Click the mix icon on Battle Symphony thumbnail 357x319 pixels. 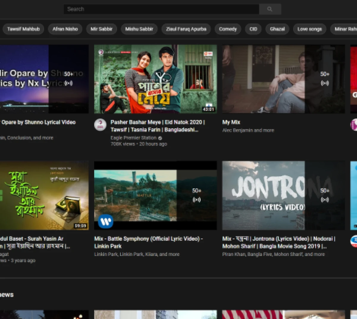197,200
